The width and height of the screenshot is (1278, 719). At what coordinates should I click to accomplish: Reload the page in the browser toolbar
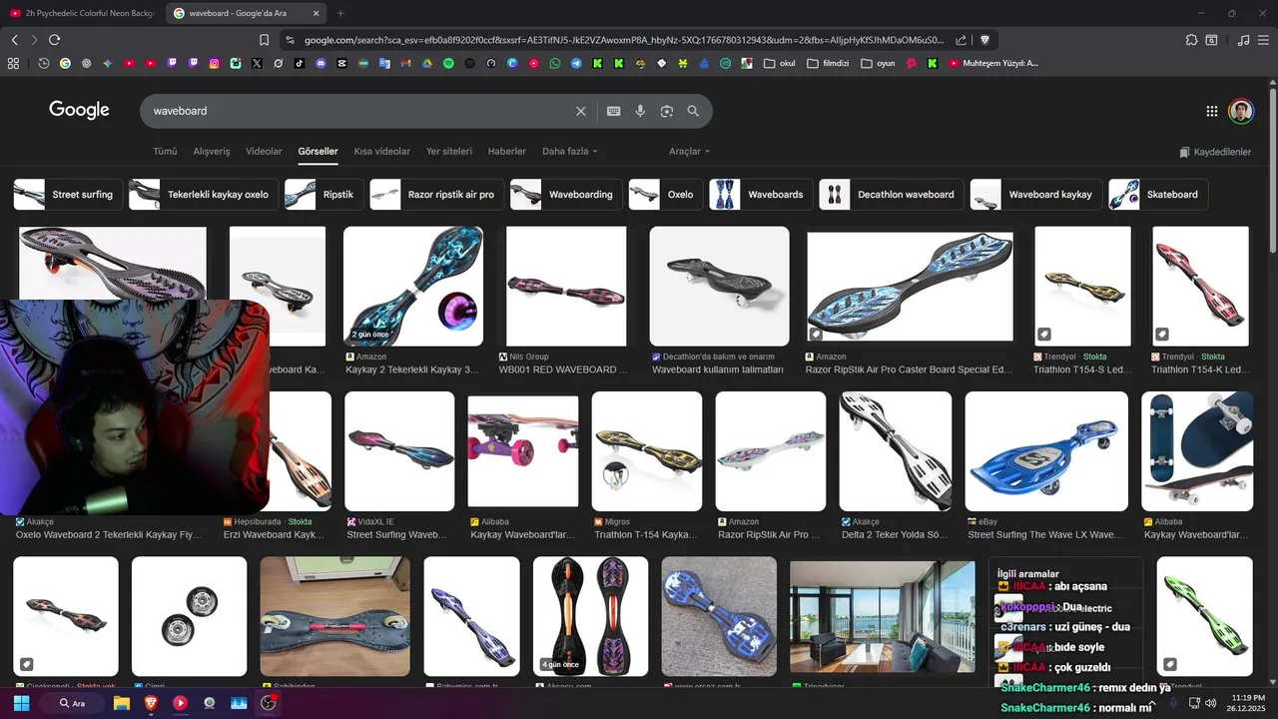pyautogui.click(x=54, y=40)
